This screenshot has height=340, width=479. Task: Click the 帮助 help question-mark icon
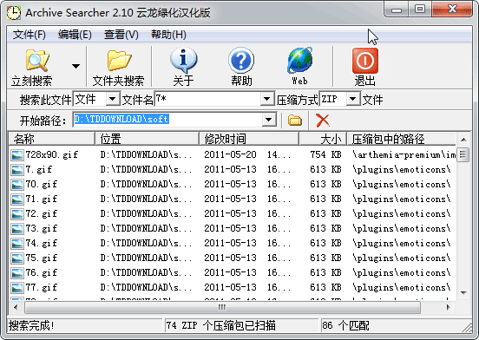tap(241, 60)
